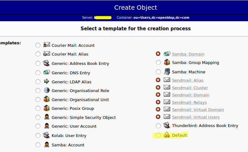This screenshot has height=152, width=248.
Task: Click the Courier Mail: Account template icon
Action: (47, 45)
